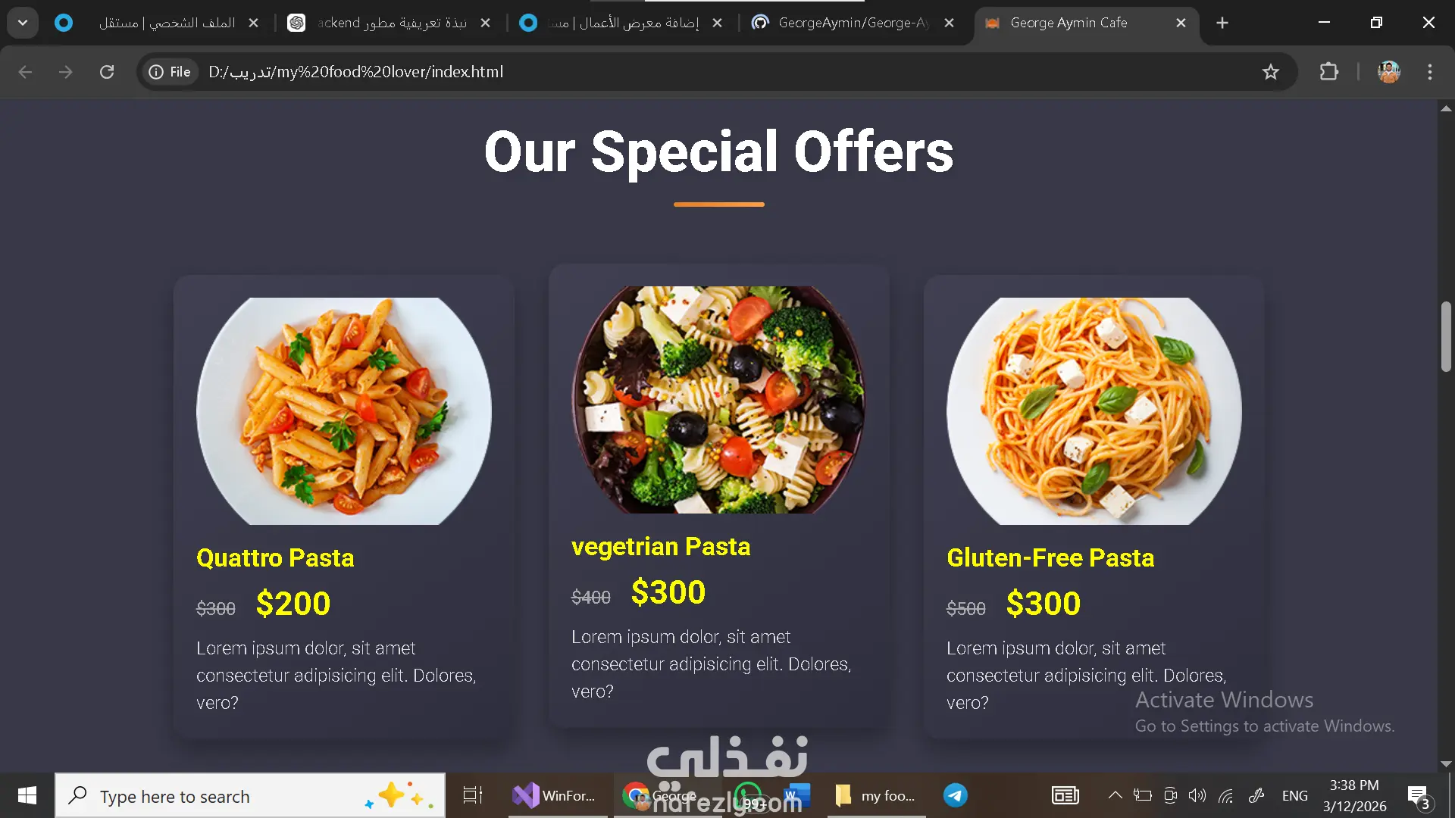1455x818 pixels.
Task: Open the Chrome profile avatar
Action: click(x=1388, y=72)
